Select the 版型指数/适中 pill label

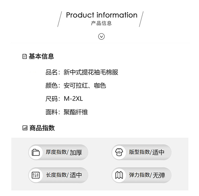(147, 152)
